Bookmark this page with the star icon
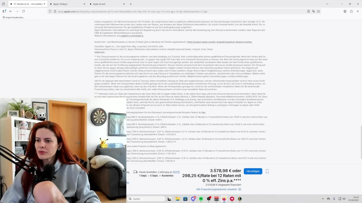The width and height of the screenshot is (362, 203). (x=318, y=11)
